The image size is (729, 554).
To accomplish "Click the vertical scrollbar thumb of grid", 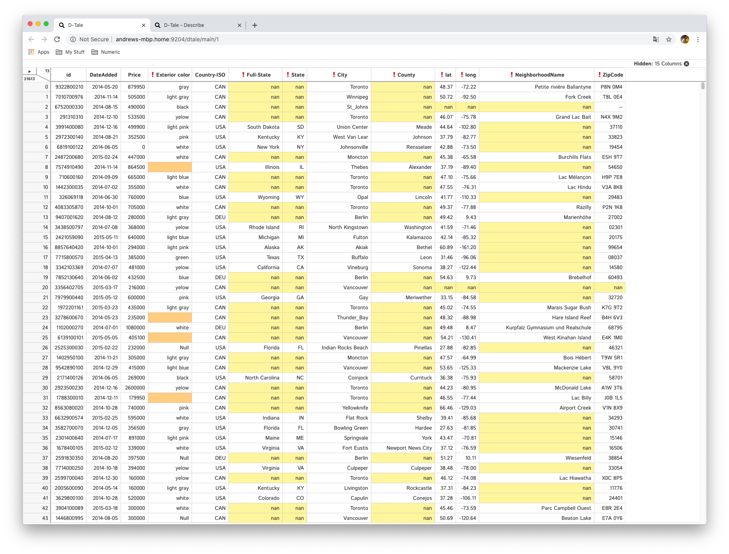I will pos(703,86).
